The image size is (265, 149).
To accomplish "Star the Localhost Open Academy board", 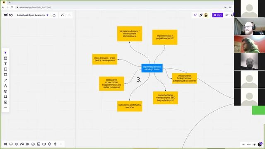I will 47,15.
